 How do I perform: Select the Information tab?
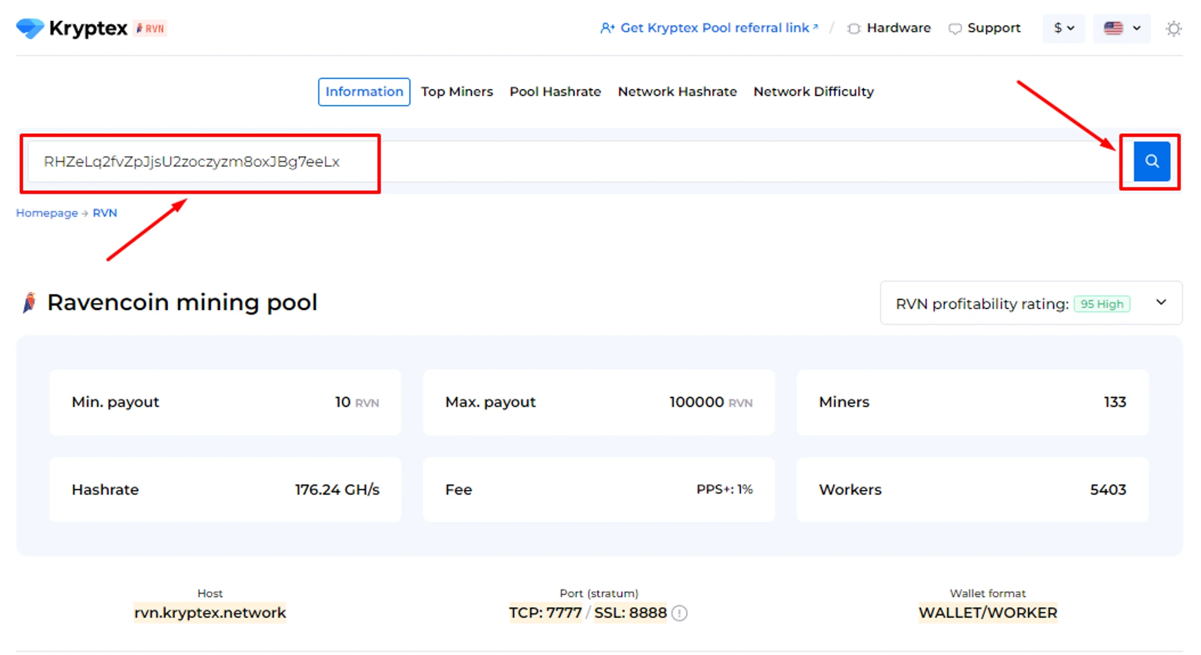tap(364, 92)
